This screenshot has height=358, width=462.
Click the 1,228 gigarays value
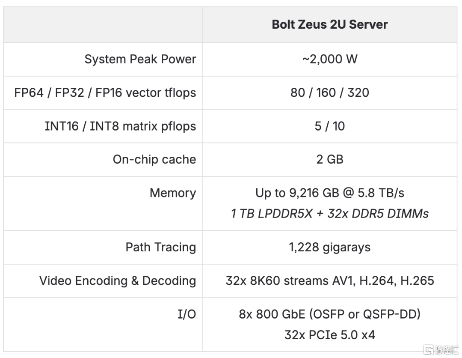(329, 247)
